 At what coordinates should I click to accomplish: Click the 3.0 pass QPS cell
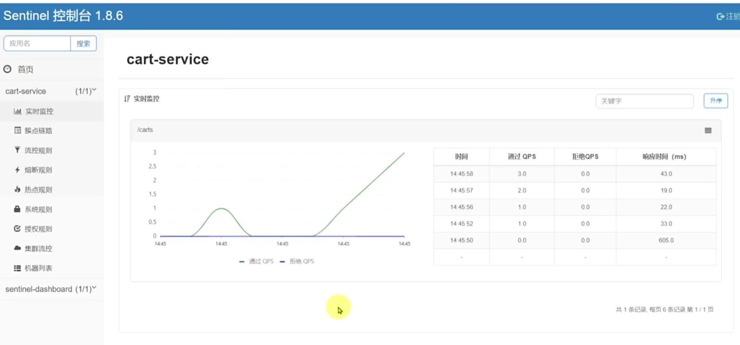click(x=522, y=174)
